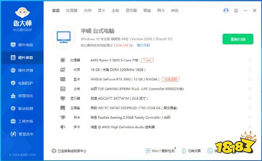Switch to the 主板 tab
262x161 pixels.
[x=115, y=10]
